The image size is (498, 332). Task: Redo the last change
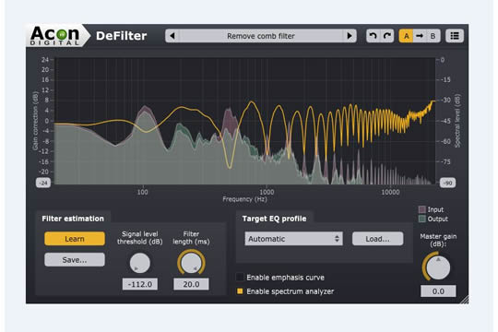[x=386, y=36]
